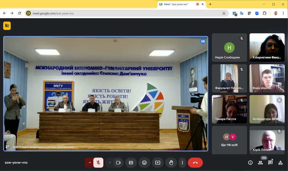Image resolution: width=288 pixels, height=171 pixels.
Task: Turn on closed captions
Action: pyautogui.click(x=131, y=162)
